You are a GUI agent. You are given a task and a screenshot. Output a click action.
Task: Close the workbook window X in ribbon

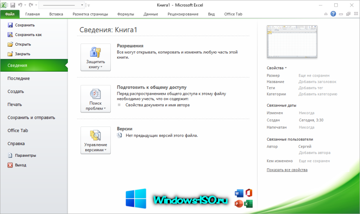pyautogui.click(x=356, y=14)
